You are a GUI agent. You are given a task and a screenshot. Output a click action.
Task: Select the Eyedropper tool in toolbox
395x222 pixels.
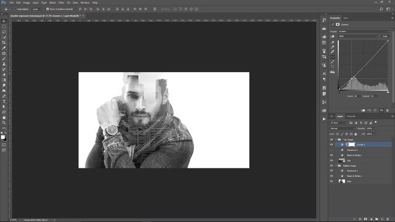[x=4, y=48]
